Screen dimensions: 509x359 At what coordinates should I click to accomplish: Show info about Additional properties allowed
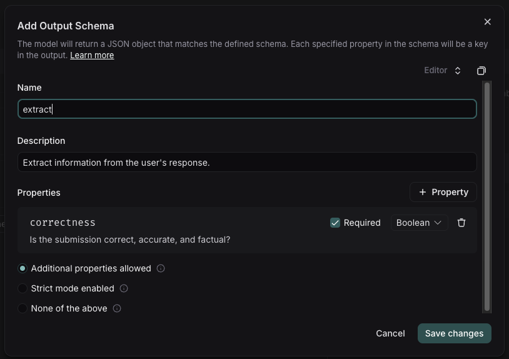pyautogui.click(x=161, y=268)
